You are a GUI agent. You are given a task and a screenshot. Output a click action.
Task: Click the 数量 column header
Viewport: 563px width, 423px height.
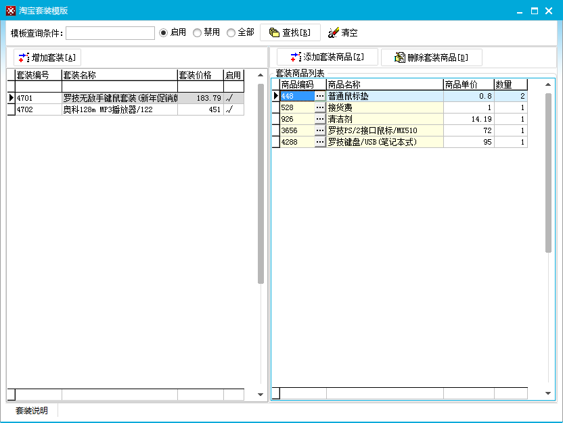tap(511, 84)
